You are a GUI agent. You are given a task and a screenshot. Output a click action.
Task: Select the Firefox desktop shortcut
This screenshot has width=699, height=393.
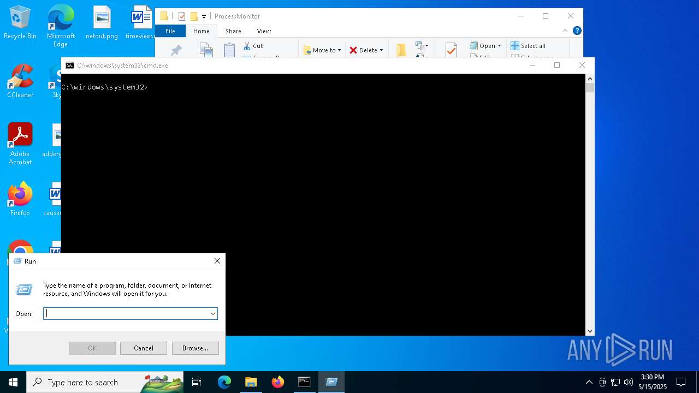pos(20,199)
